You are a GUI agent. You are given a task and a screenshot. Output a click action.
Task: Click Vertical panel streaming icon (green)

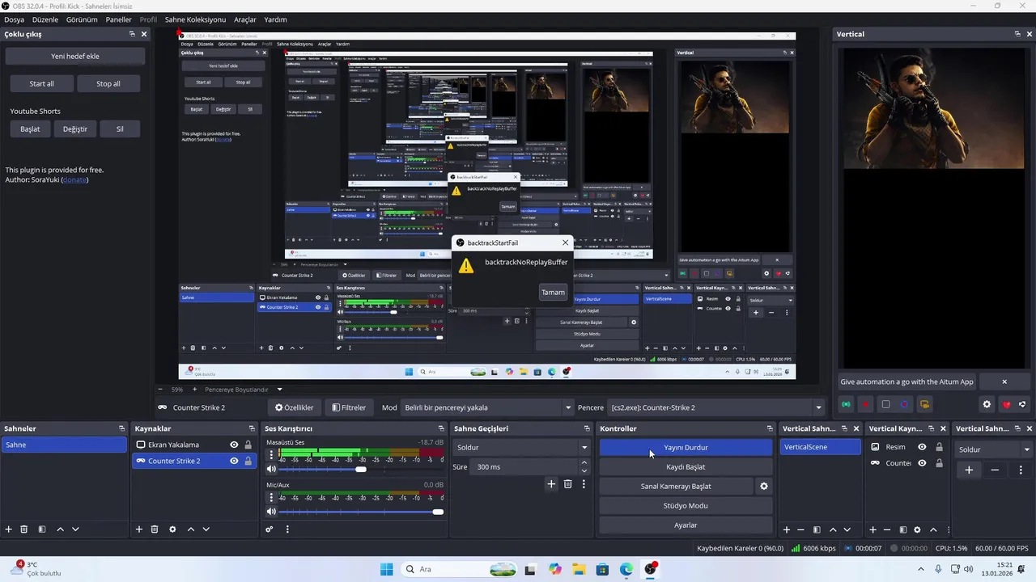point(846,404)
